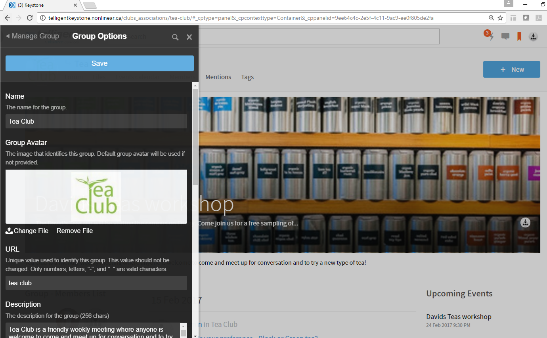This screenshot has height=338, width=547.
Task: Click the browser back arrow
Action: 7,18
